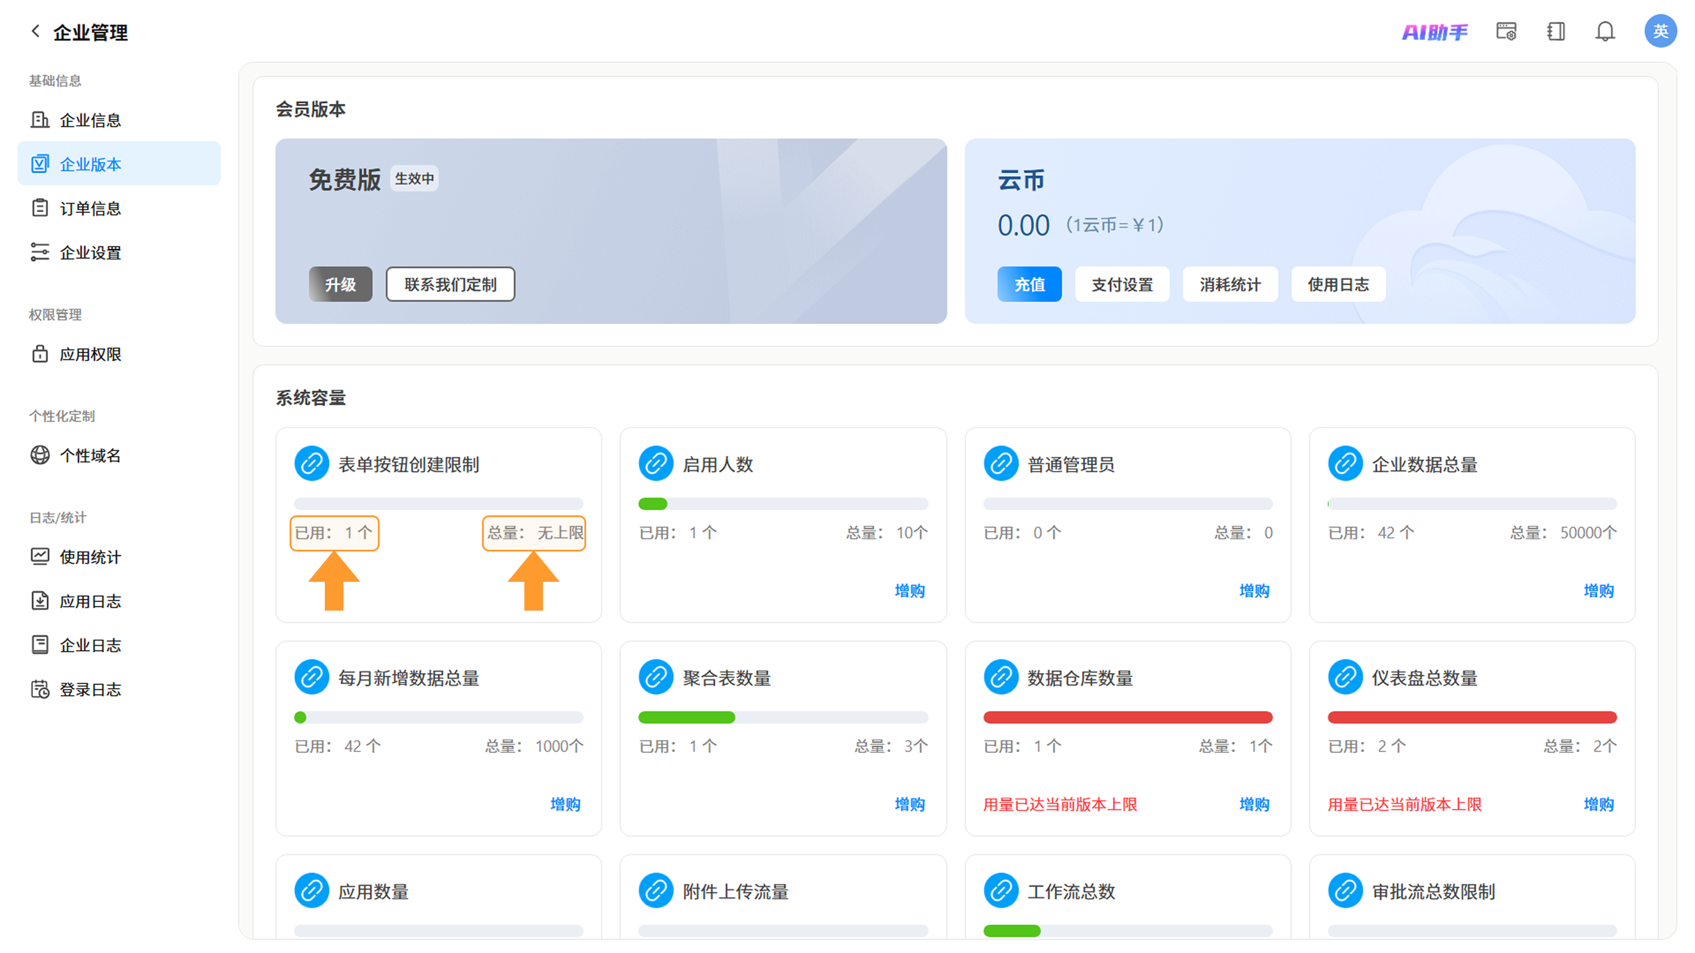Click 联系我们定制 button
Screen dimensions: 1695x953
pyautogui.click(x=450, y=284)
